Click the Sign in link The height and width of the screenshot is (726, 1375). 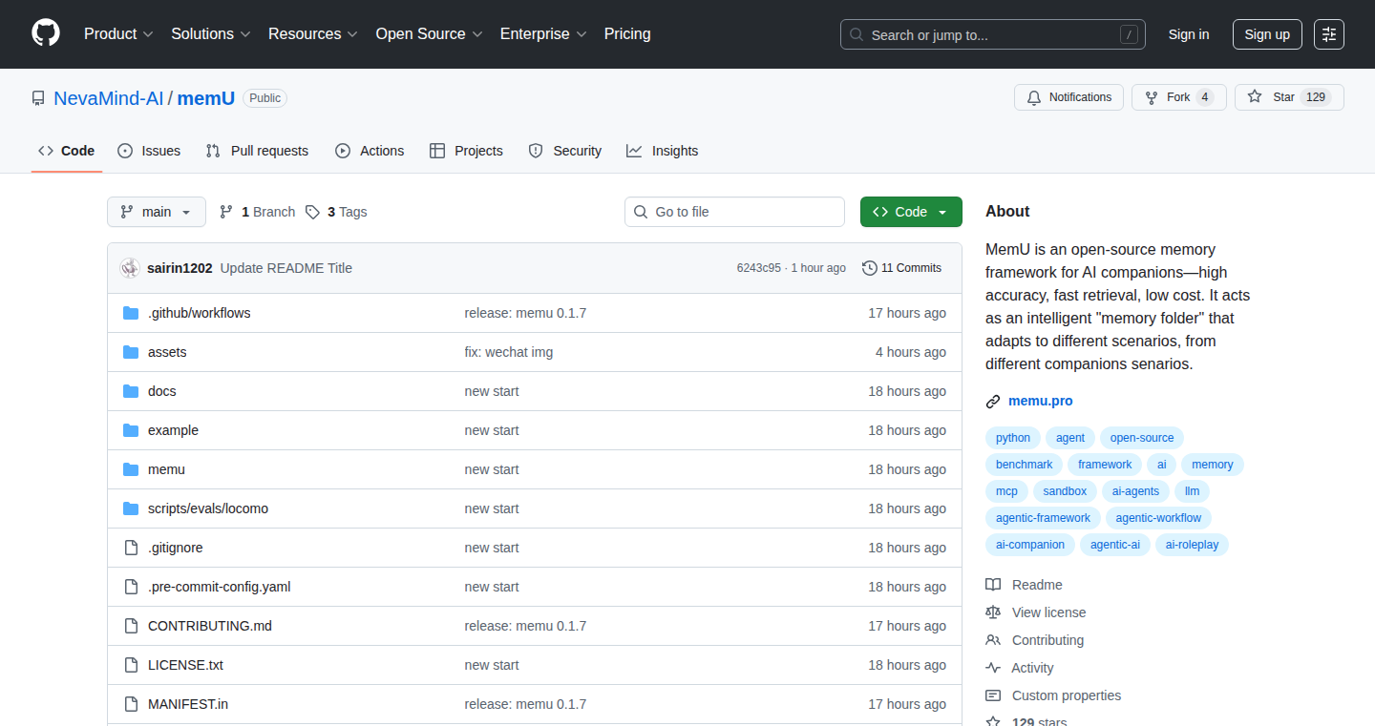[x=1189, y=34]
